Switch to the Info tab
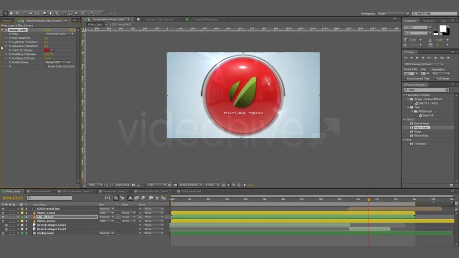Image resolution: width=459 pixels, height=258 pixels. [444, 21]
